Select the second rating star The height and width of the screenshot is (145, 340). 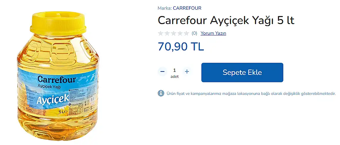pyautogui.click(x=167, y=33)
